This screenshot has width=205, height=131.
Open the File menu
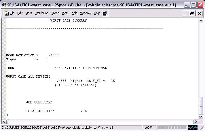point(12,13)
